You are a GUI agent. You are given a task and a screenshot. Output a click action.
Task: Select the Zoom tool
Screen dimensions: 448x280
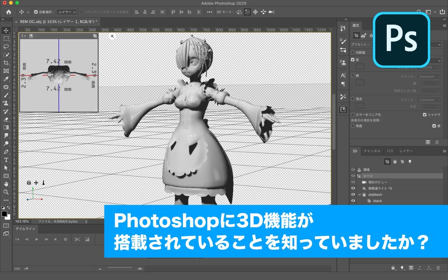click(6, 192)
